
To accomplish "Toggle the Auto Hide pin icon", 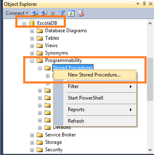I will [x=144, y=4].
